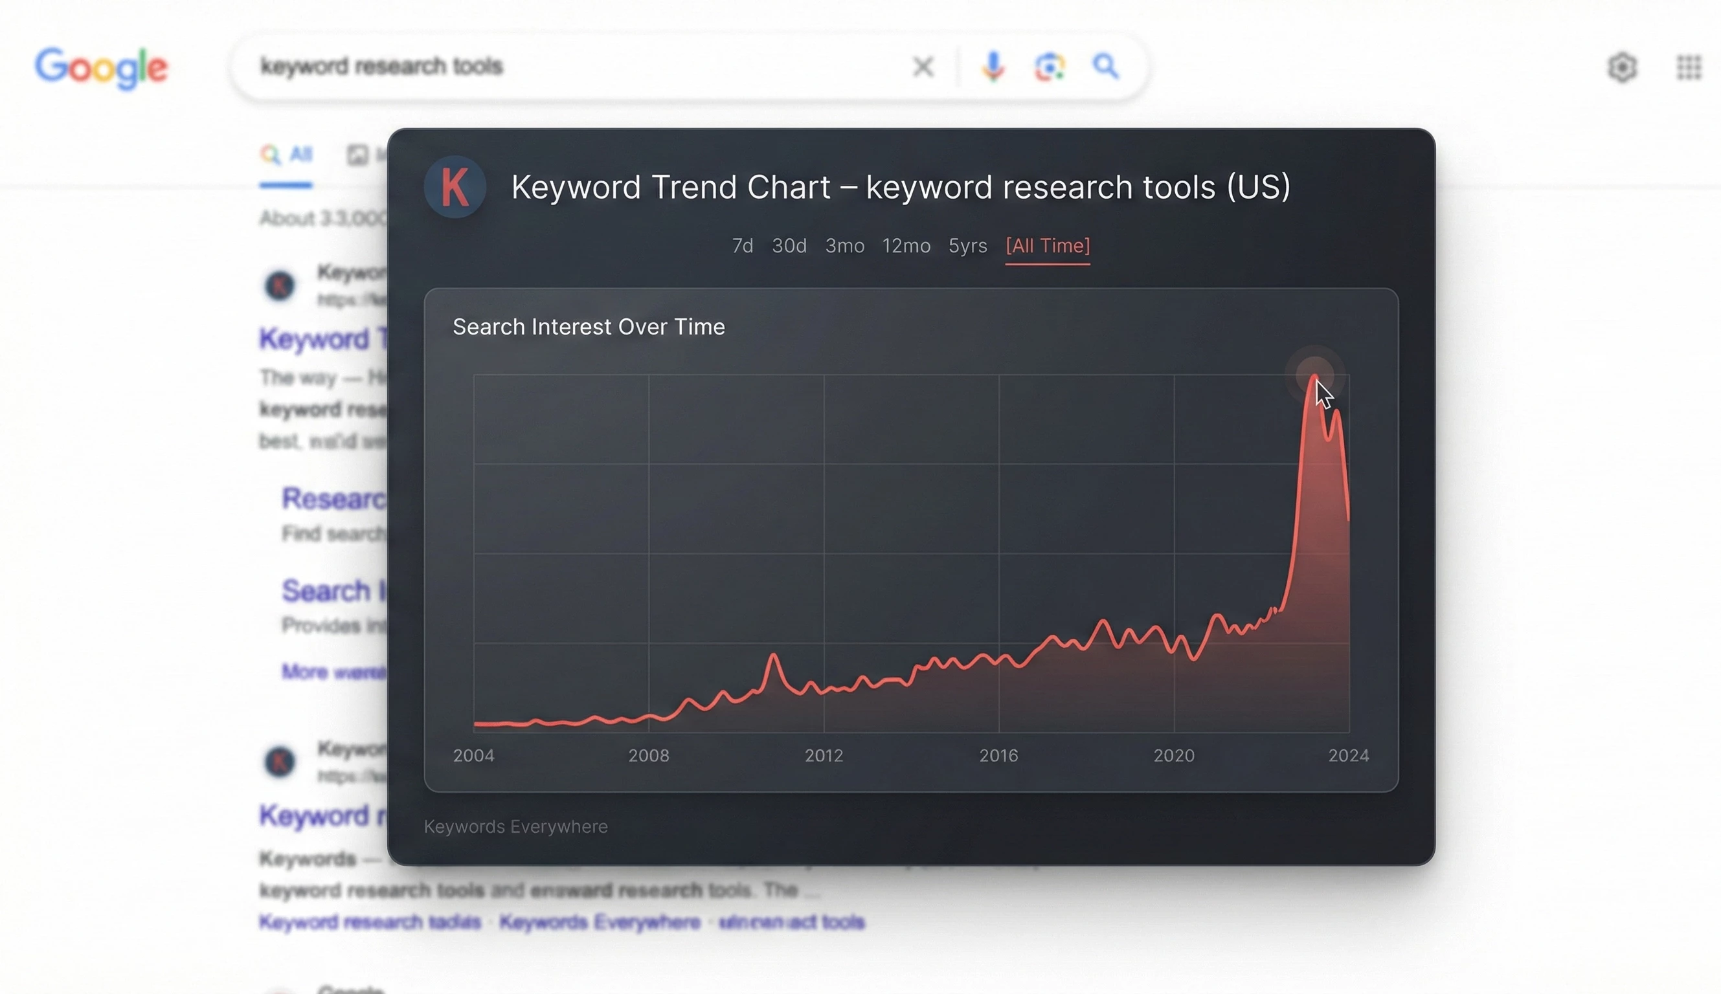Click the K favicon beside the first result
1721x994 pixels.
pos(278,285)
